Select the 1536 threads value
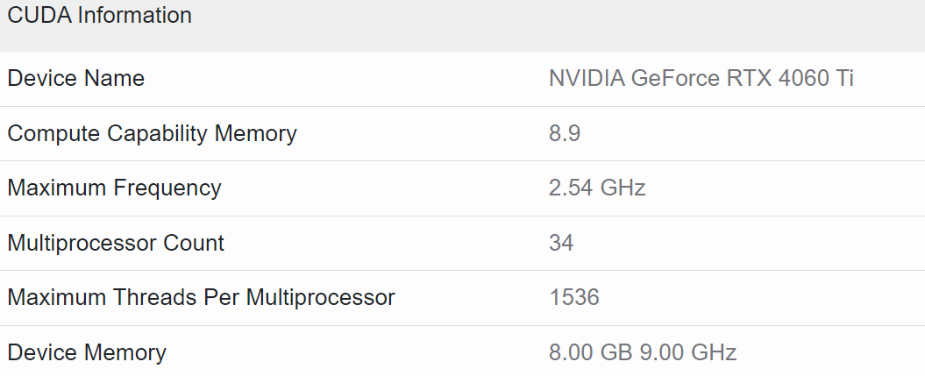925x376 pixels. (574, 297)
